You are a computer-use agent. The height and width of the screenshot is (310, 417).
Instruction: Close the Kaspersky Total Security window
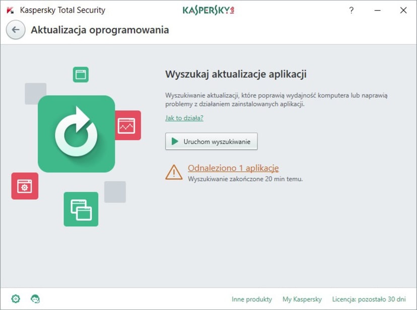pos(403,11)
